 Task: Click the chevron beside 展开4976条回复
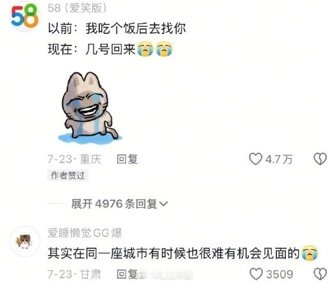click(x=164, y=204)
